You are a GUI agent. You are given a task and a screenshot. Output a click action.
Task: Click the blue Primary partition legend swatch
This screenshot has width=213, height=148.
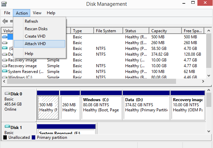pyautogui.click(x=34, y=137)
